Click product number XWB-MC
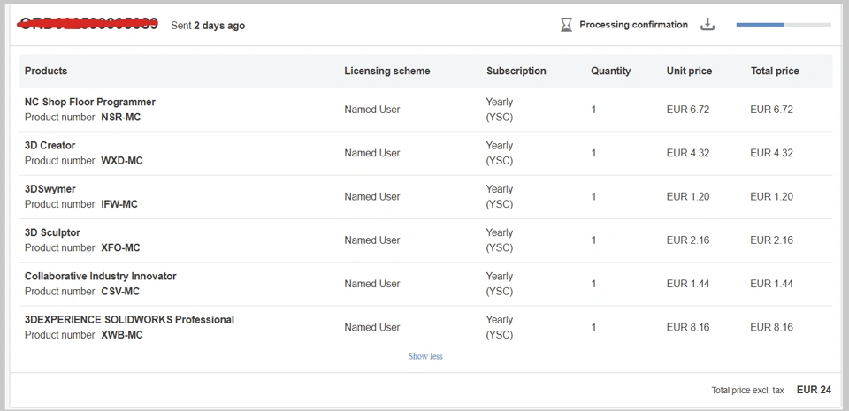The image size is (849, 411). point(122,335)
